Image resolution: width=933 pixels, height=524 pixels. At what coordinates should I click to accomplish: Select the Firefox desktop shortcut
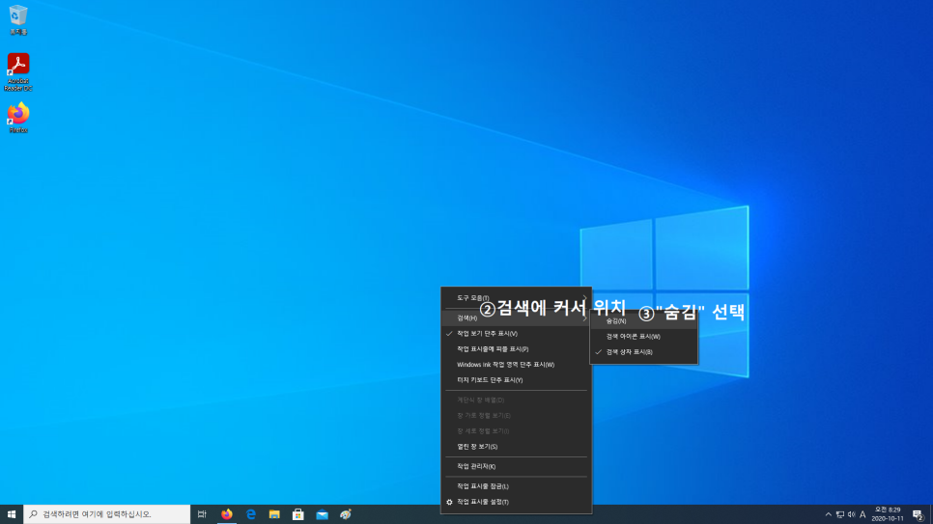click(x=18, y=118)
